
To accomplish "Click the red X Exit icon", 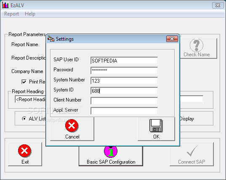I will pos(24,151).
